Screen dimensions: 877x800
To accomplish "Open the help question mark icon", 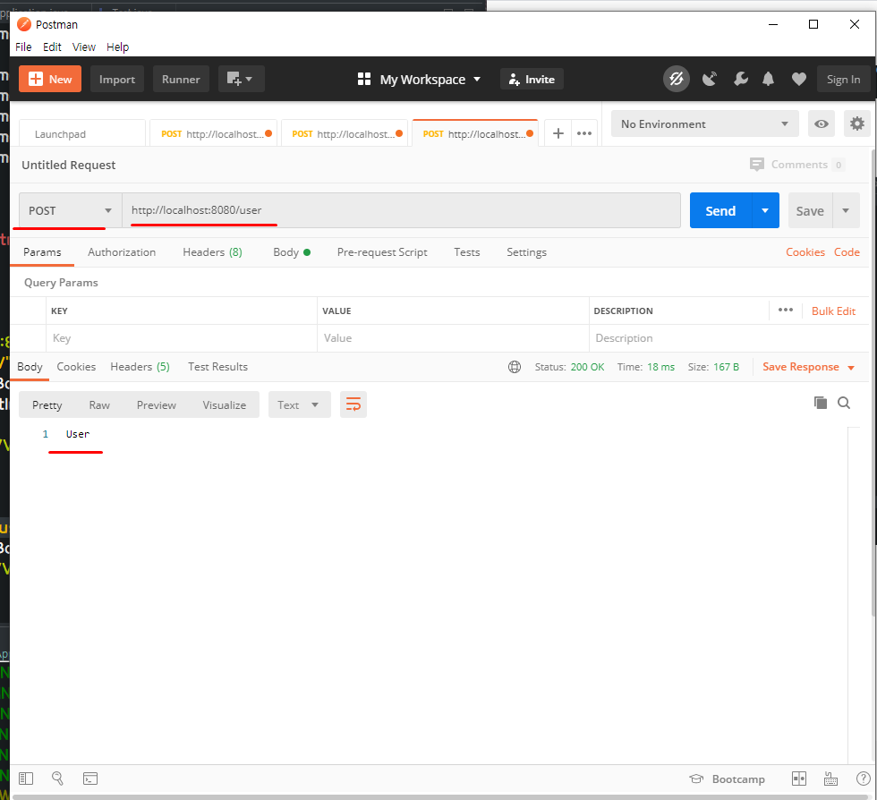I will [863, 779].
